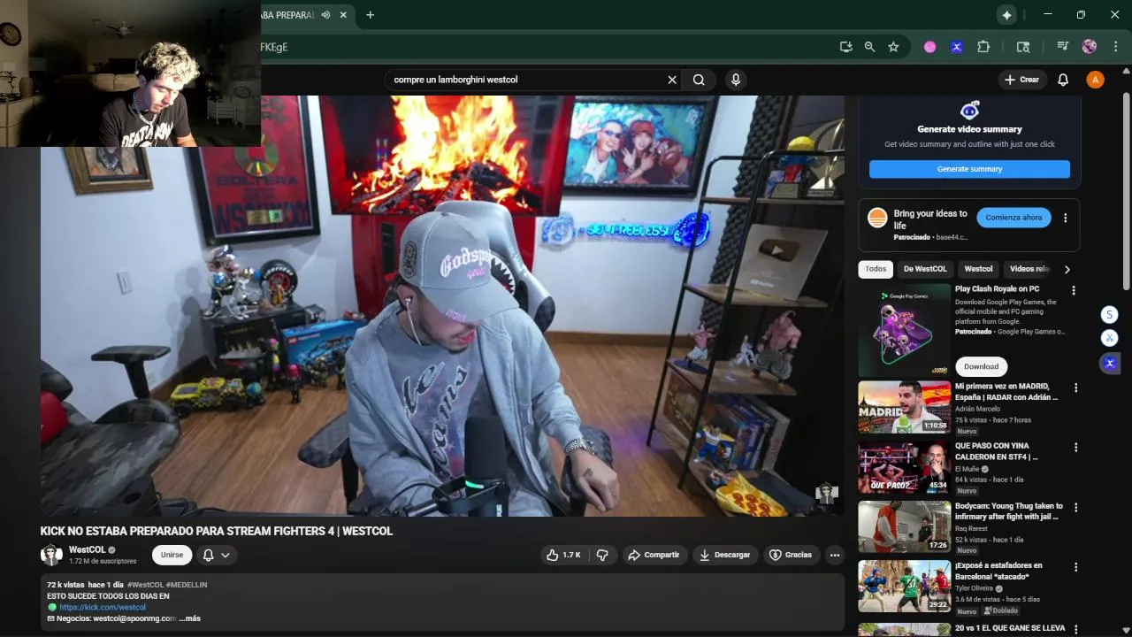Select the Videos relacionados chip
The image size is (1132, 637).
1029,269
